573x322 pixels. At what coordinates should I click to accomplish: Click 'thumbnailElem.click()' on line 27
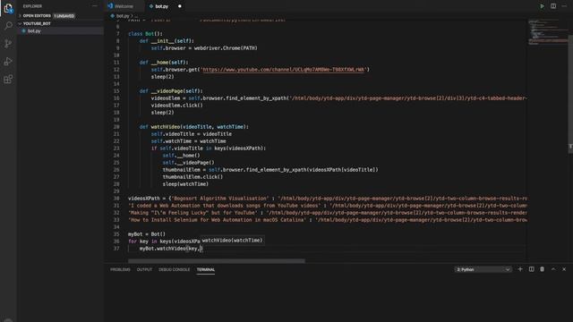coord(192,177)
